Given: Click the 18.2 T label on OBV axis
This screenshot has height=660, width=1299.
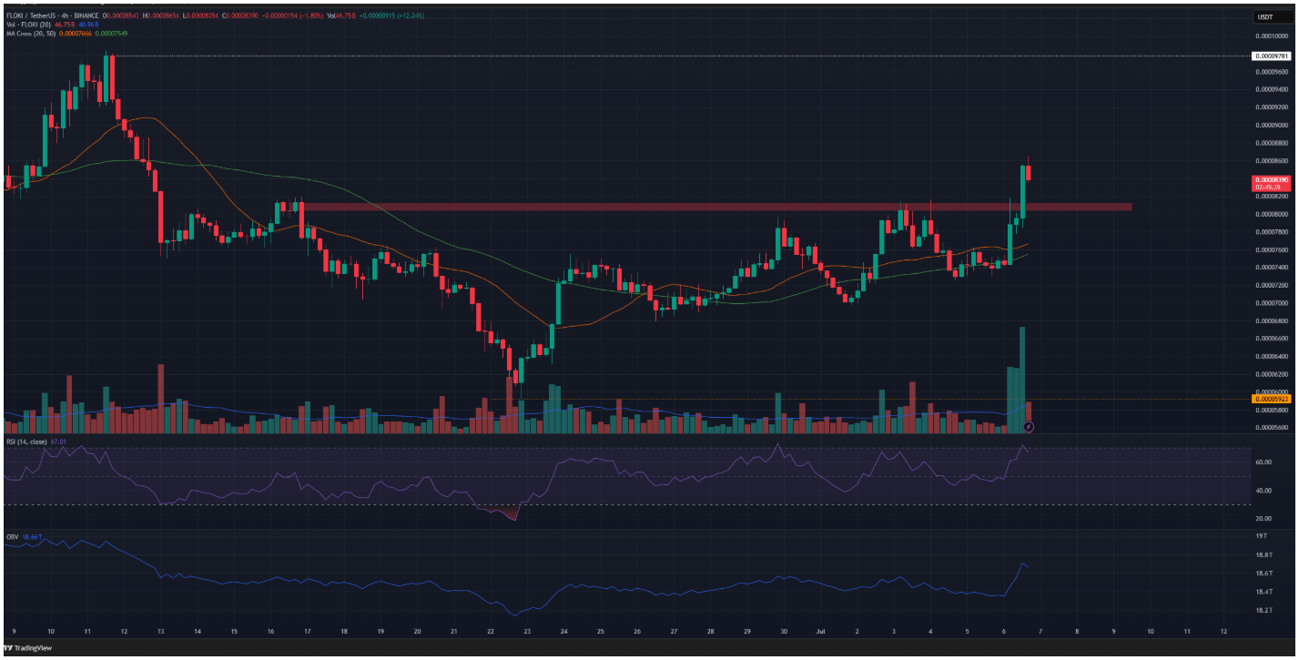Looking at the screenshot, I should coord(1263,610).
